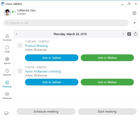Click the Catherine Sinu name
This screenshot has height=124, width=140.
26,10
